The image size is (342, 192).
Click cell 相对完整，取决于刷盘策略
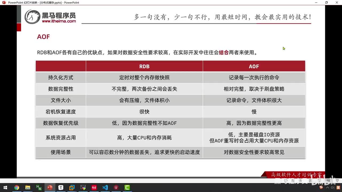pyautogui.click(x=254, y=89)
